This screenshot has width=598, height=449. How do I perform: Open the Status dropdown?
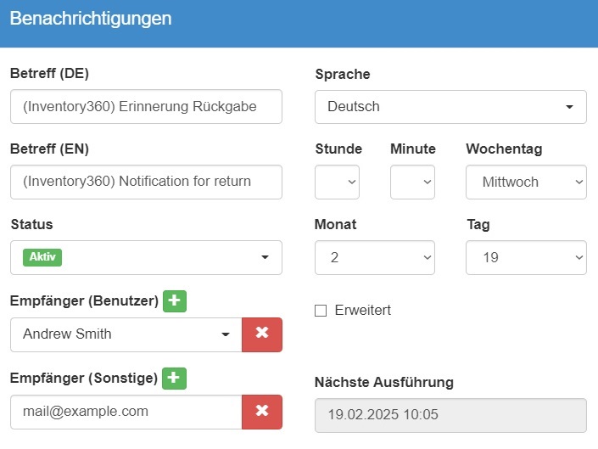point(146,257)
